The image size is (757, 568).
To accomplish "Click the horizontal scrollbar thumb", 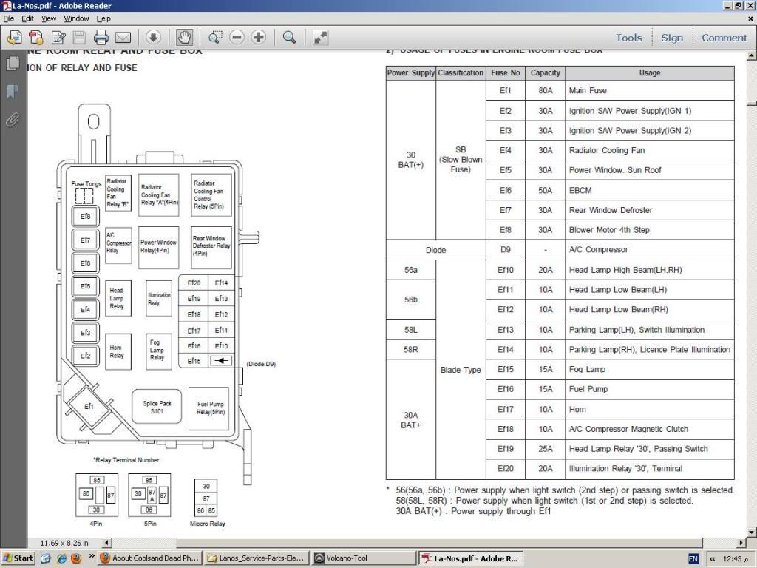I will coord(439,543).
